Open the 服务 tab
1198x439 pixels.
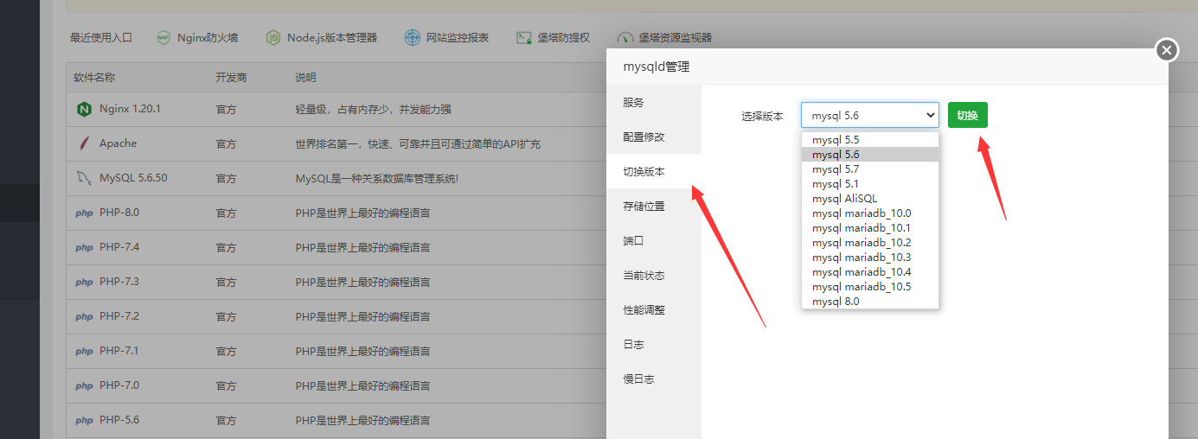[x=654, y=102]
